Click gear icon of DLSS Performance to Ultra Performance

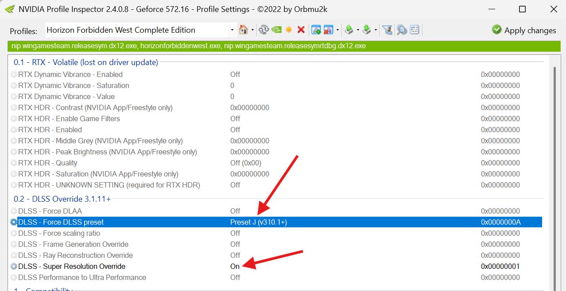(14, 277)
